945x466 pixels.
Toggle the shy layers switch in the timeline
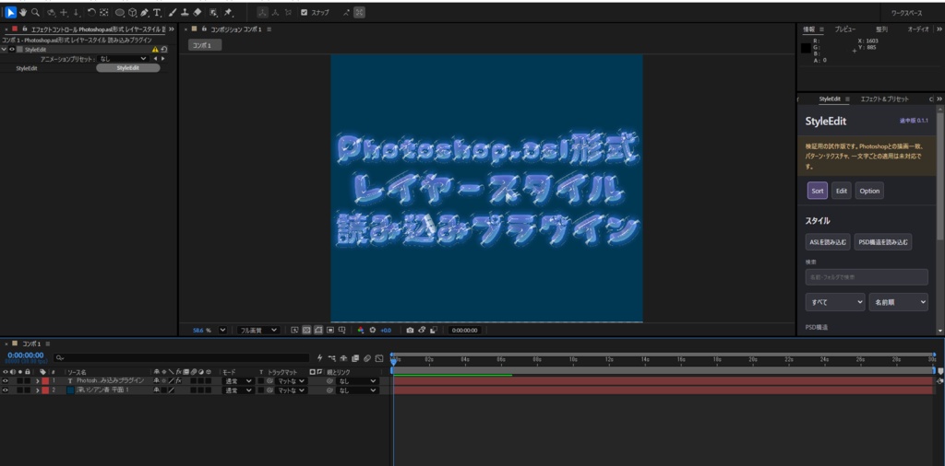pos(343,358)
